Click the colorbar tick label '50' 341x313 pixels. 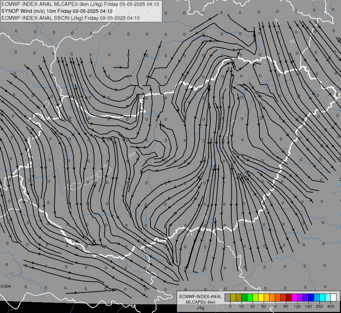coord(264,306)
